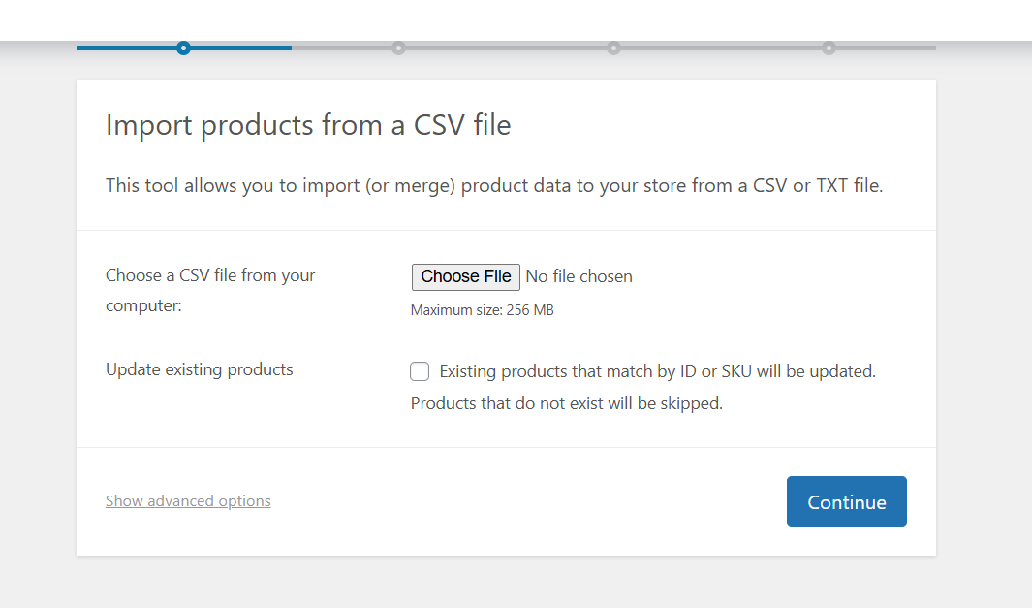Select the third progress step dot
The height and width of the screenshot is (608, 1032).
coord(613,48)
